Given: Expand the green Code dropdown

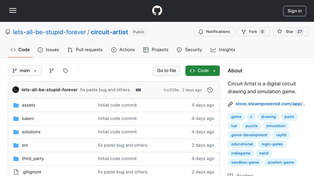Looking at the screenshot, I should 202,71.
